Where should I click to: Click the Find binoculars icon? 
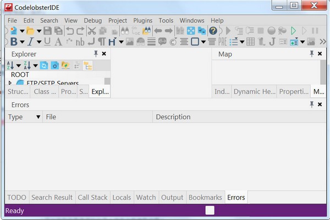click(x=124, y=31)
